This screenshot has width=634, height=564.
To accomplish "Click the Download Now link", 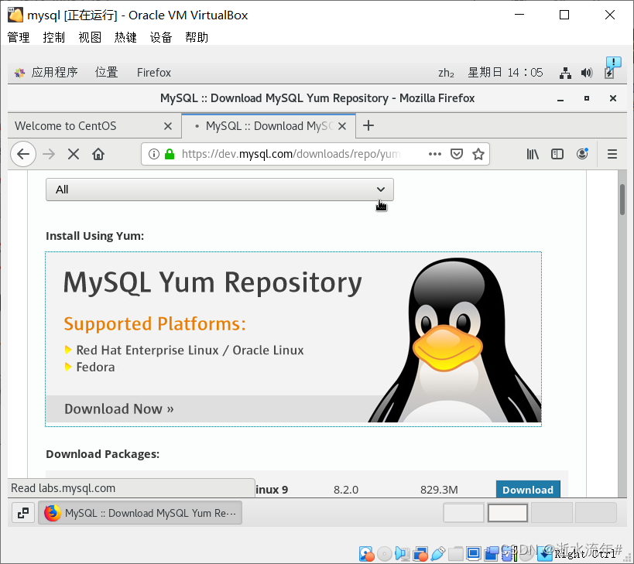I will pyautogui.click(x=118, y=408).
